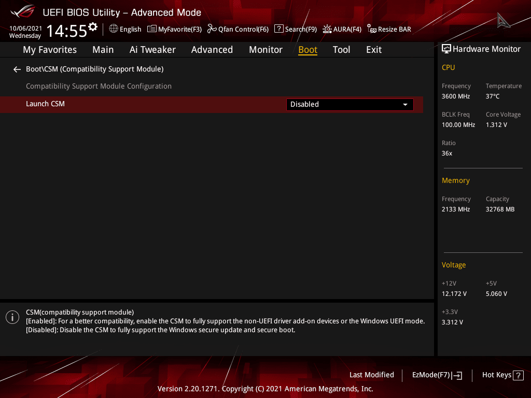
Task: Click Compatibility Support Module Configuration heading
Action: (99, 87)
